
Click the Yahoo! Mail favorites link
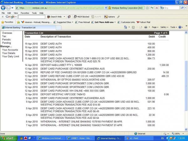tap(143, 22)
